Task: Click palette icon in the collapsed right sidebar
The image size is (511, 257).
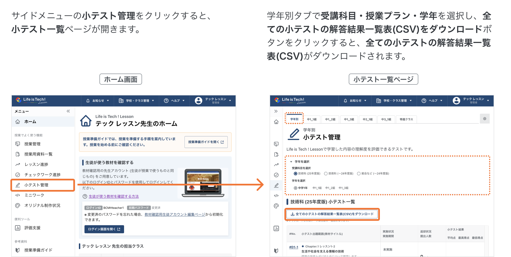Action: [276, 206]
